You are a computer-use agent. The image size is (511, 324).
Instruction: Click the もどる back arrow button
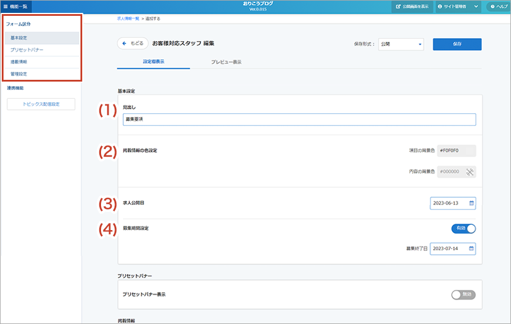coord(132,43)
